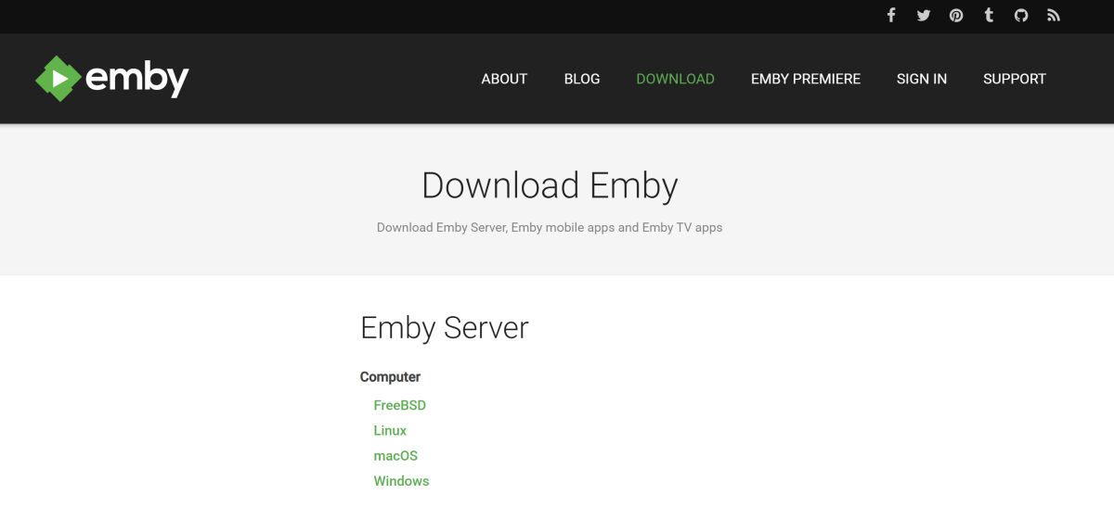
Task: Click the 'Computer' category label
Action: coord(390,376)
